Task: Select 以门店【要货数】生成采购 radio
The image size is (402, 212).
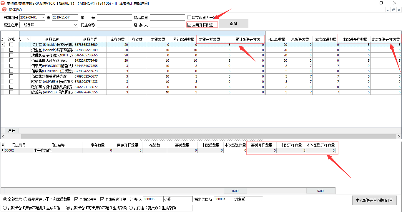Action: point(131,208)
